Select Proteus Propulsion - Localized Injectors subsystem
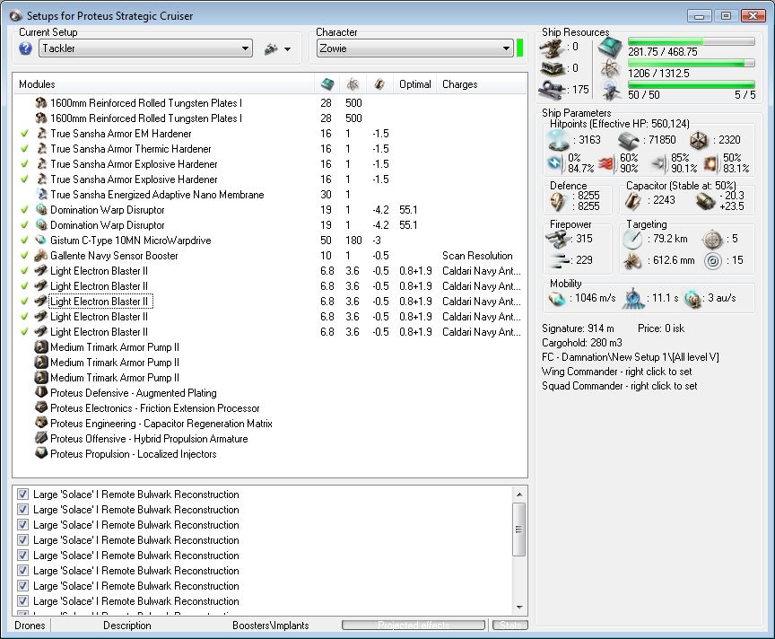This screenshot has width=775, height=639. (x=270, y=453)
